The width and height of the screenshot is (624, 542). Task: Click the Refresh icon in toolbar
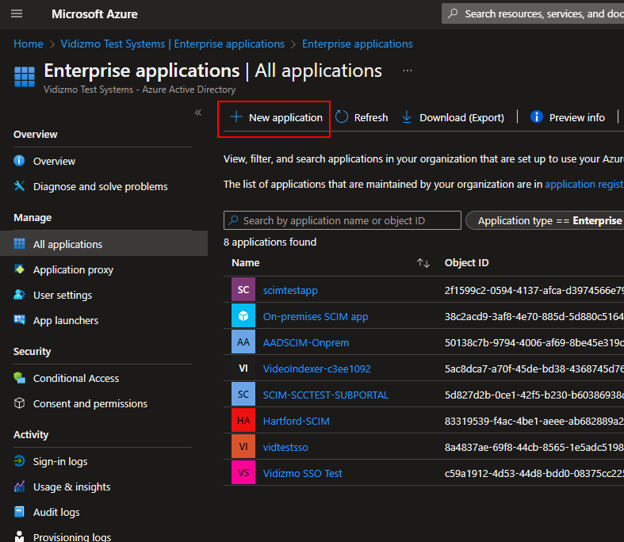pos(342,117)
